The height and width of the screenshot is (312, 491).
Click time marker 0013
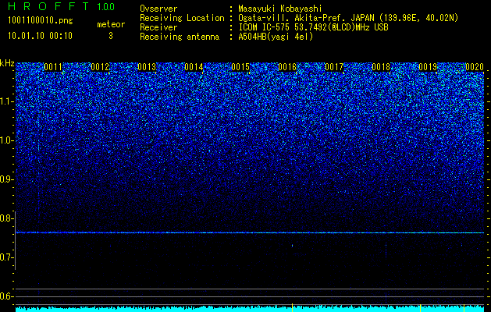147,67
